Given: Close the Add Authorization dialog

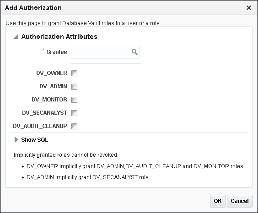Looking at the screenshot, I should coord(249,8).
